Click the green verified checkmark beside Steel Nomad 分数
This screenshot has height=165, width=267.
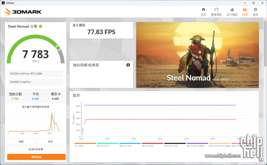(x=41, y=26)
